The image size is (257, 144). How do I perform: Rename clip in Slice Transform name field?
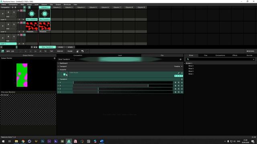tap(66, 60)
